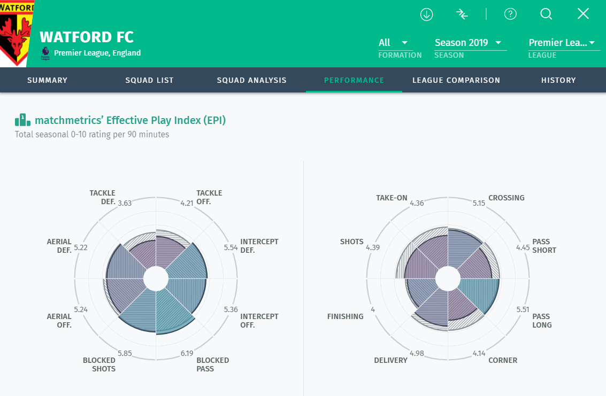Go to the League Comparison tab
606x396 pixels.
(456, 80)
